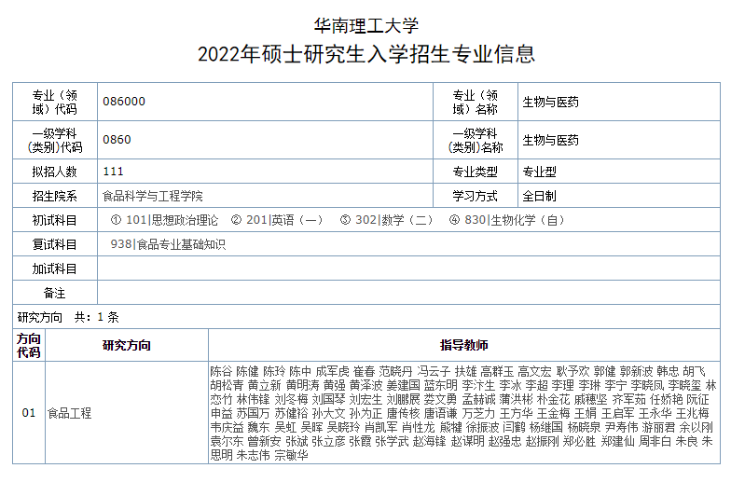Click the label 复试科目
The image size is (731, 482).
pos(54,244)
